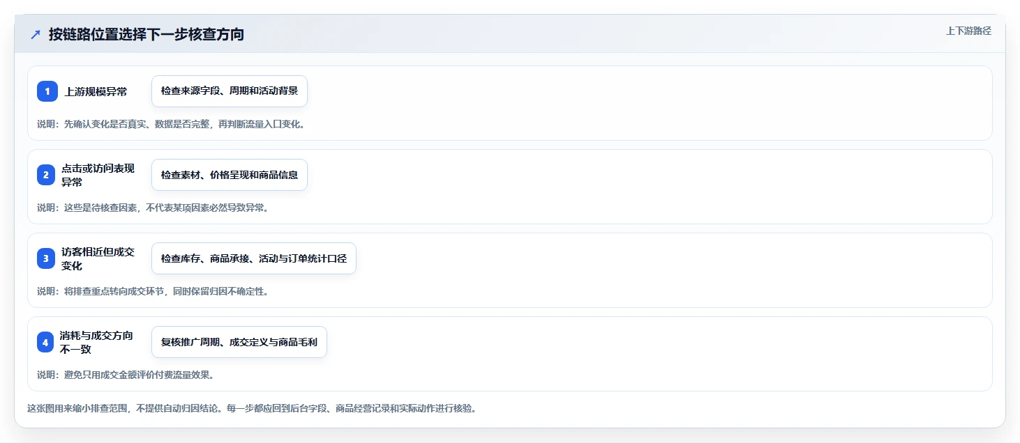Click footer text 这张图用来缩小排查范围

click(x=79, y=409)
